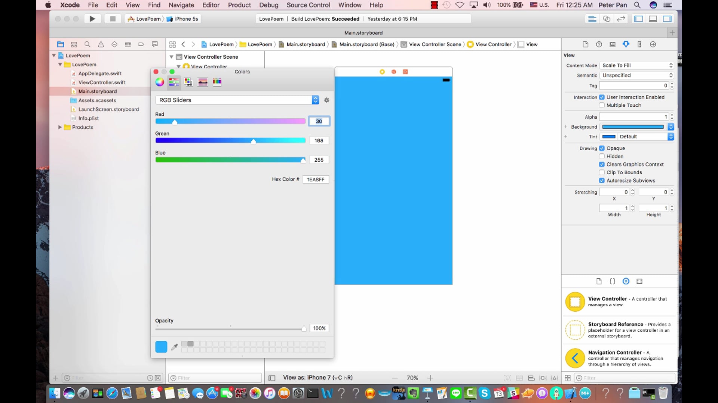Enable the Hidden checkbox
The image size is (718, 403).
[602, 156]
